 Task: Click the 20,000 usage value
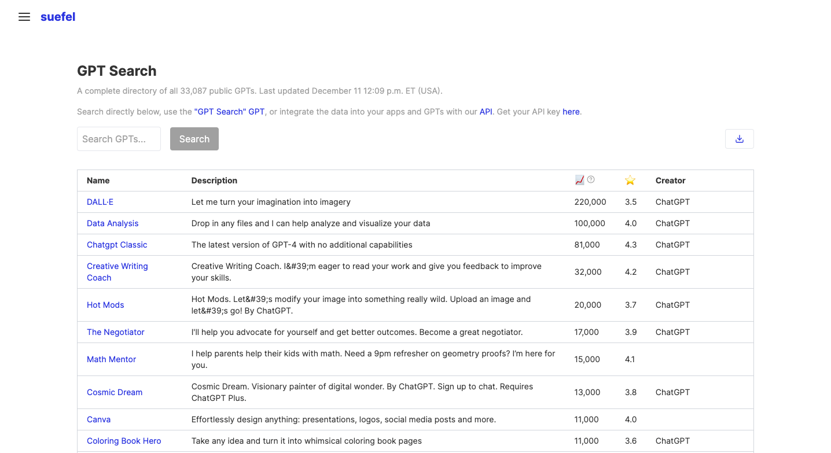point(588,305)
